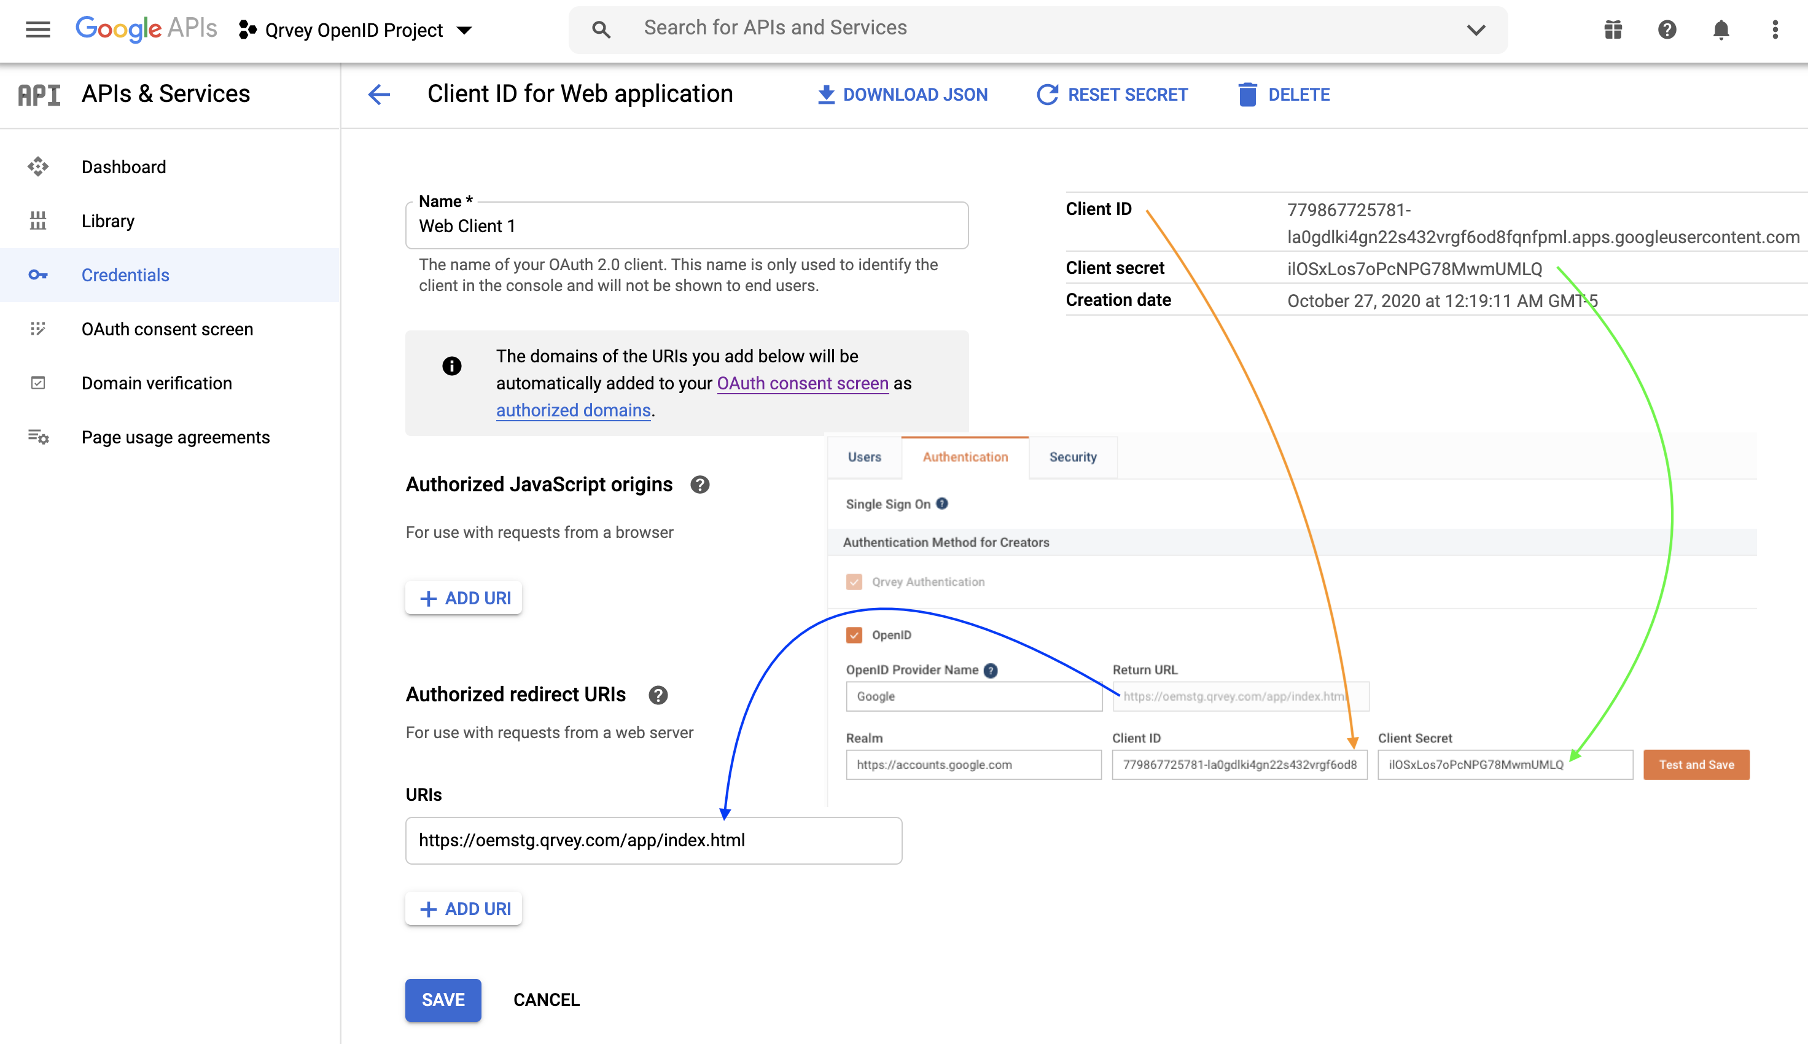
Task: Open the help question mark icon in the header
Action: pos(1667,29)
